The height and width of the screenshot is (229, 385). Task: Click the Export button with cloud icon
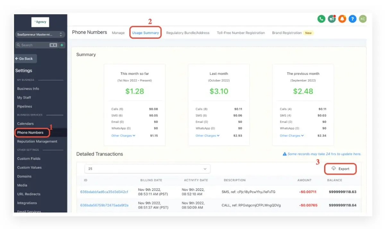340,169
